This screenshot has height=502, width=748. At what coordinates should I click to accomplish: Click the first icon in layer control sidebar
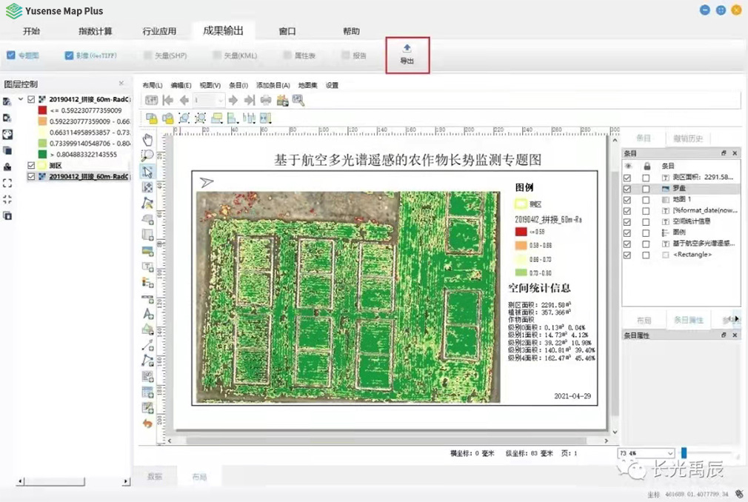coord(7,101)
